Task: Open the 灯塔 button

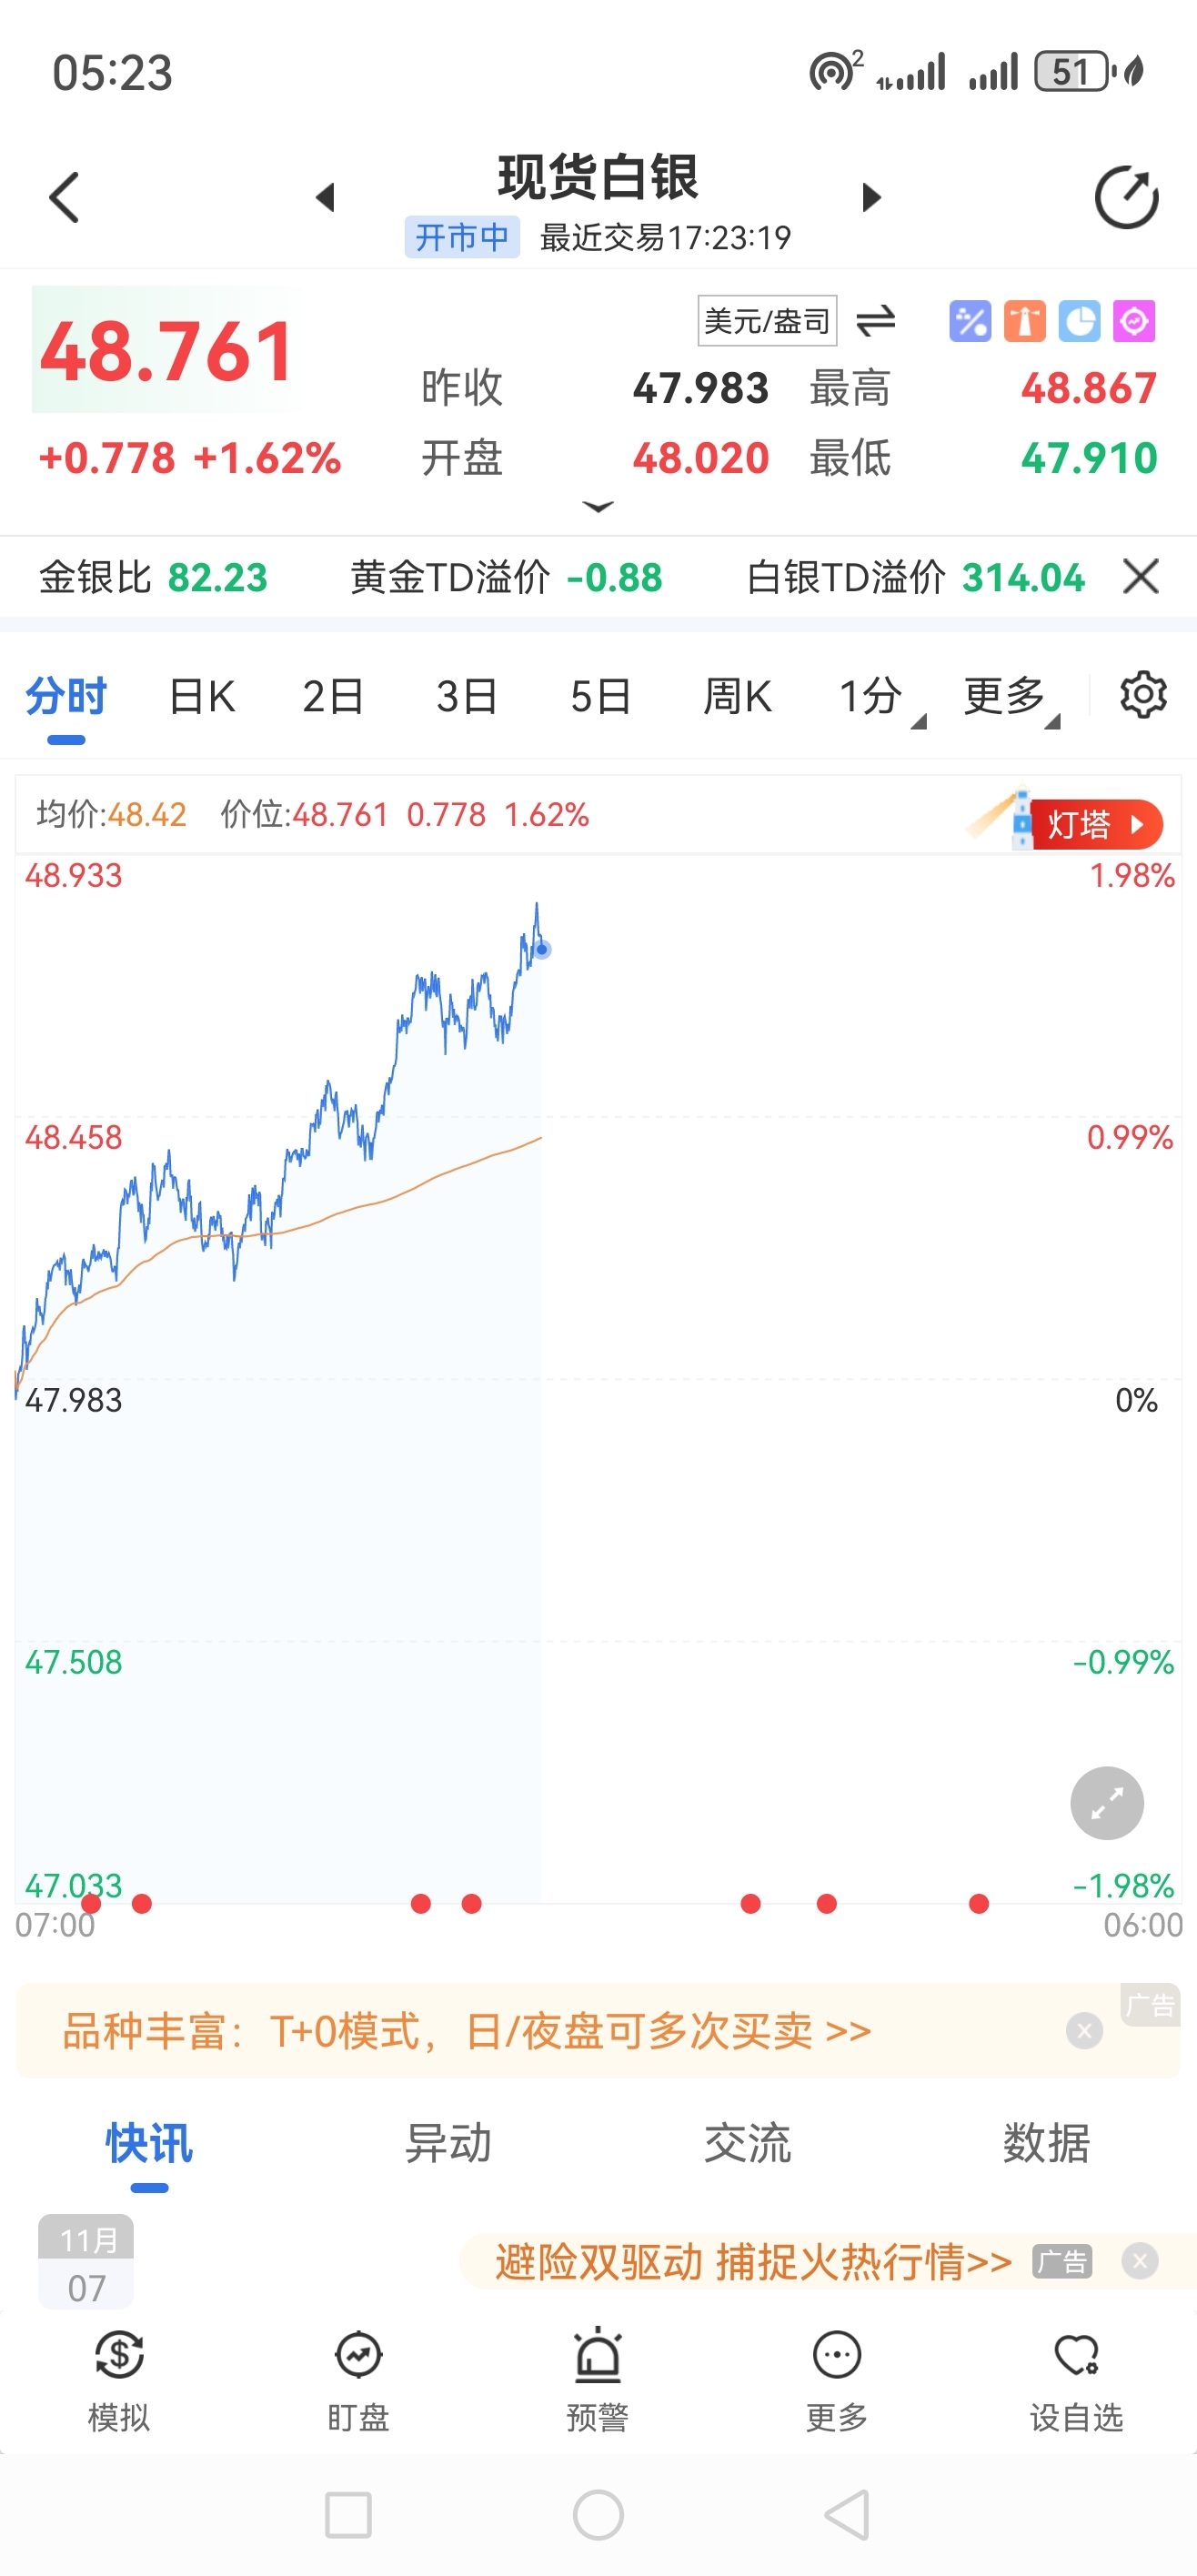Action: [1093, 825]
